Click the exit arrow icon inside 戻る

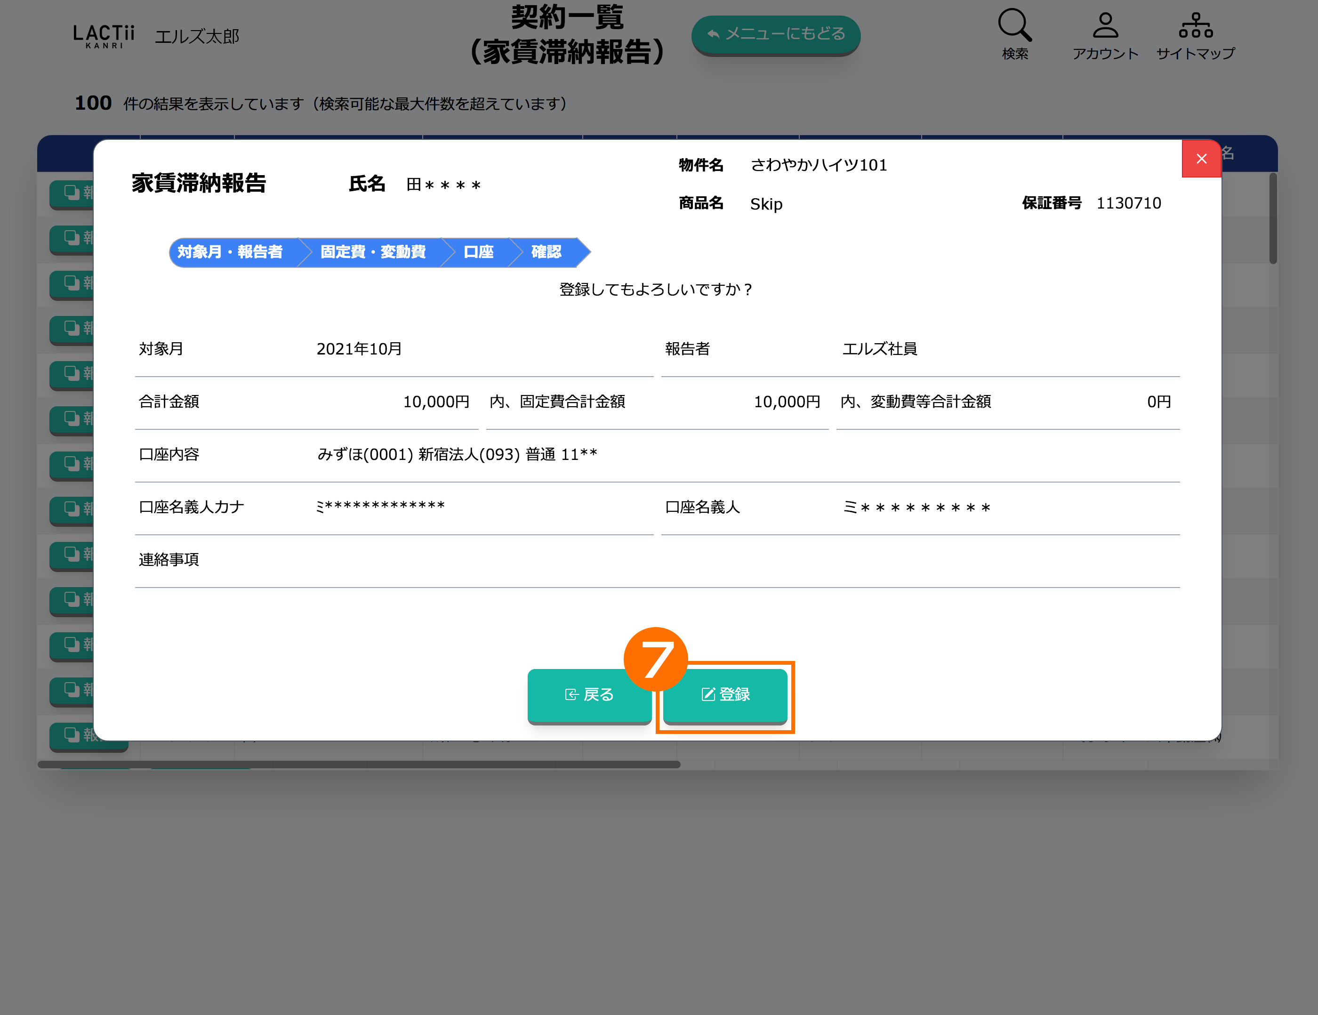[571, 694]
